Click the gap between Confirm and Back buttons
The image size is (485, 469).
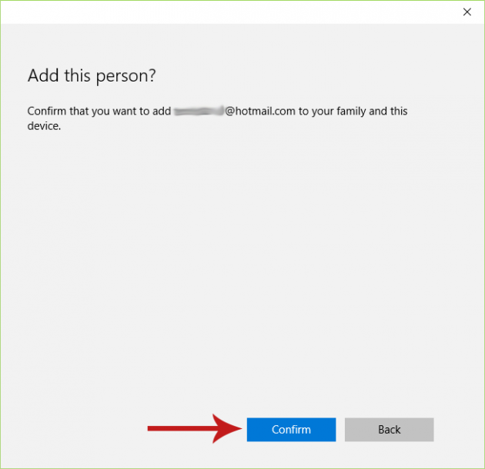tap(340, 430)
